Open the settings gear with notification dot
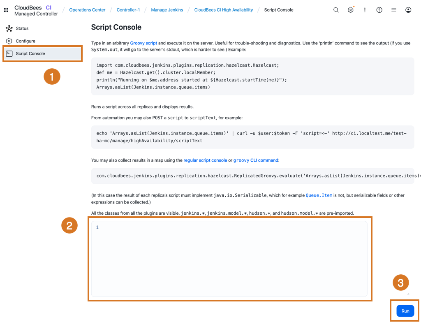 pos(350,10)
